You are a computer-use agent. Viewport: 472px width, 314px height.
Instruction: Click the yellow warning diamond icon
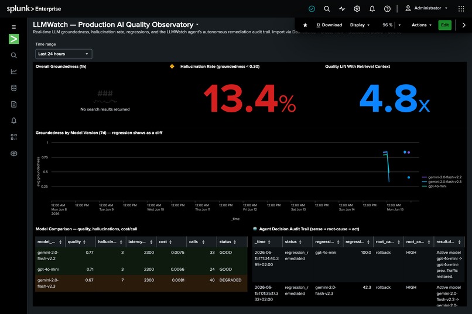click(172, 67)
